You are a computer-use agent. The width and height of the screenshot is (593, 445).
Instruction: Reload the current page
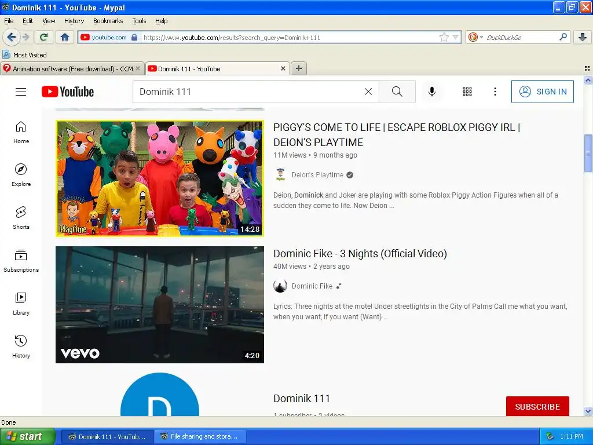(44, 37)
